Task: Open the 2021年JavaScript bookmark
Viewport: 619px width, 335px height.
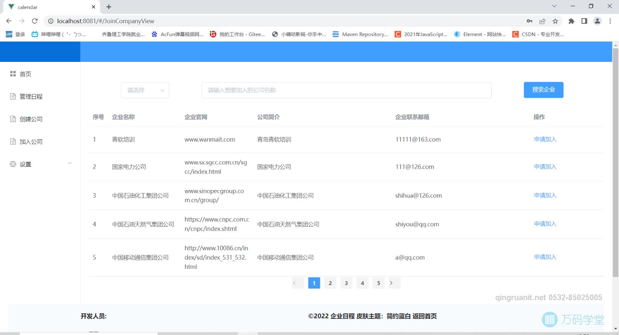Action: (x=421, y=34)
